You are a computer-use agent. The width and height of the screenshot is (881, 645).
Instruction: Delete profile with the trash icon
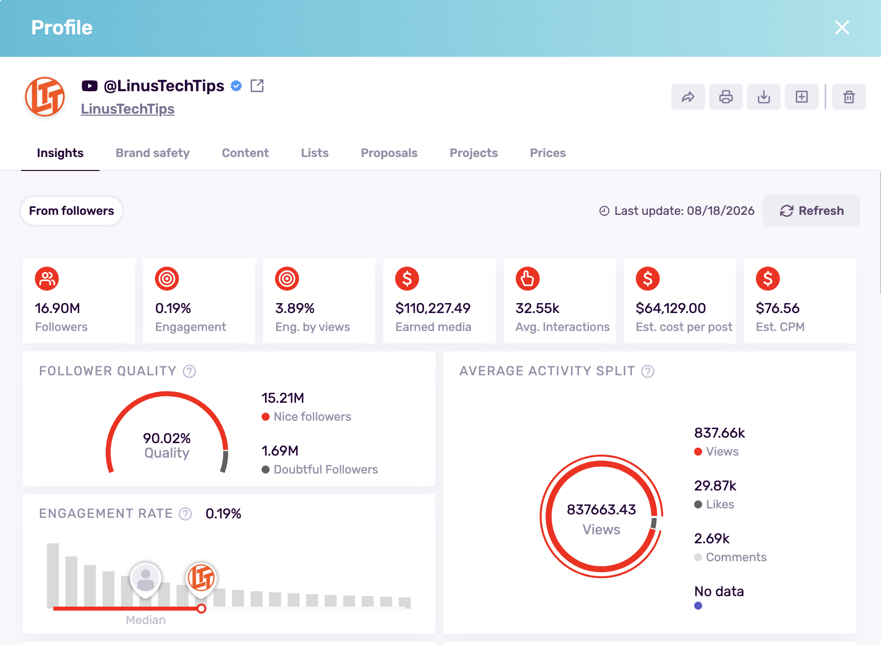coord(849,97)
